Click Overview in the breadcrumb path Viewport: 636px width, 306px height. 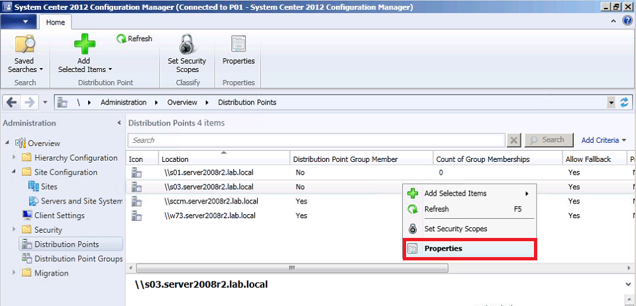coord(182,102)
